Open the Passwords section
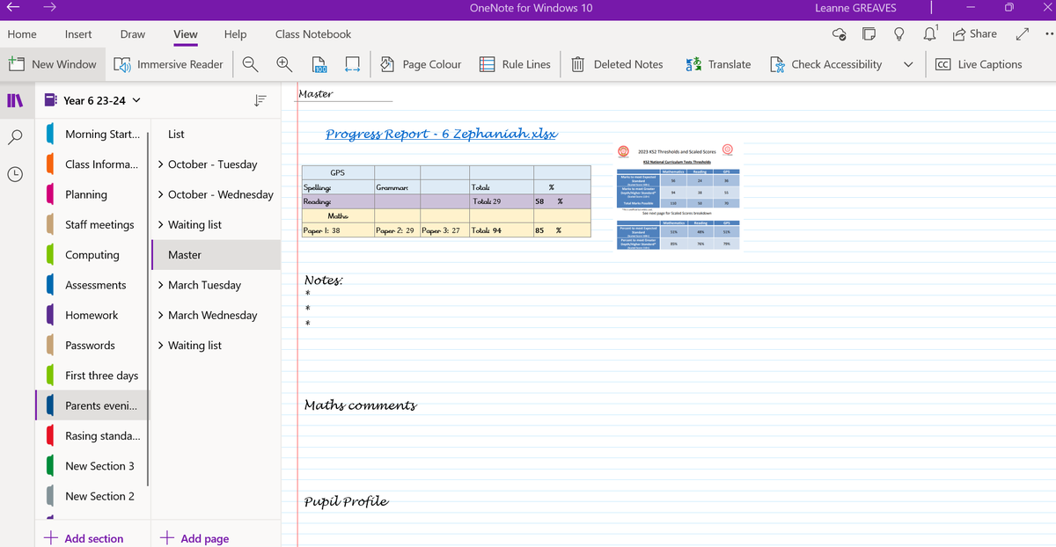Screen dimensions: 1056x547 [92, 346]
